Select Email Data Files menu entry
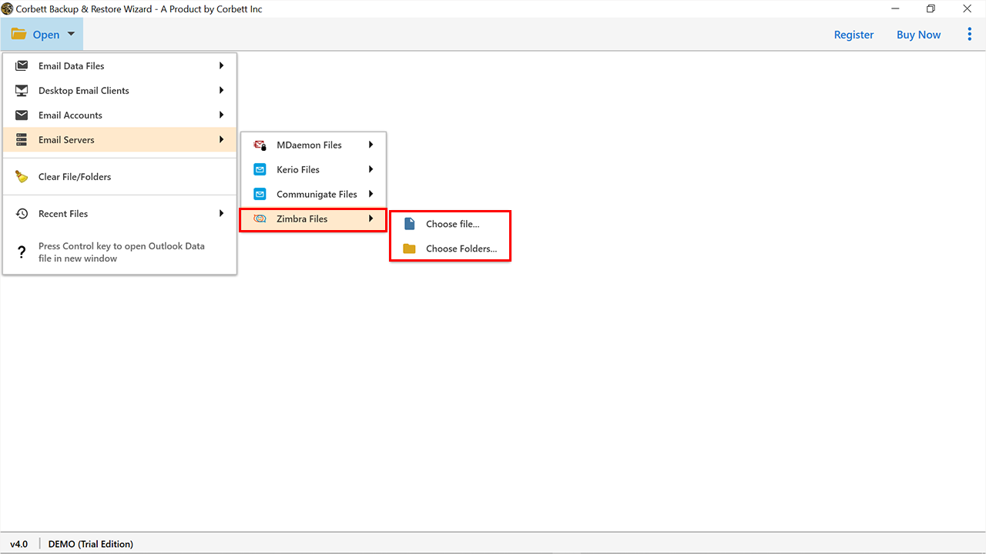 (119, 66)
